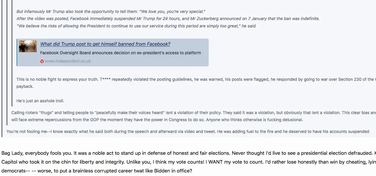
Task: Click the www.independent.co.uk source URL
Action: click(x=68, y=61)
